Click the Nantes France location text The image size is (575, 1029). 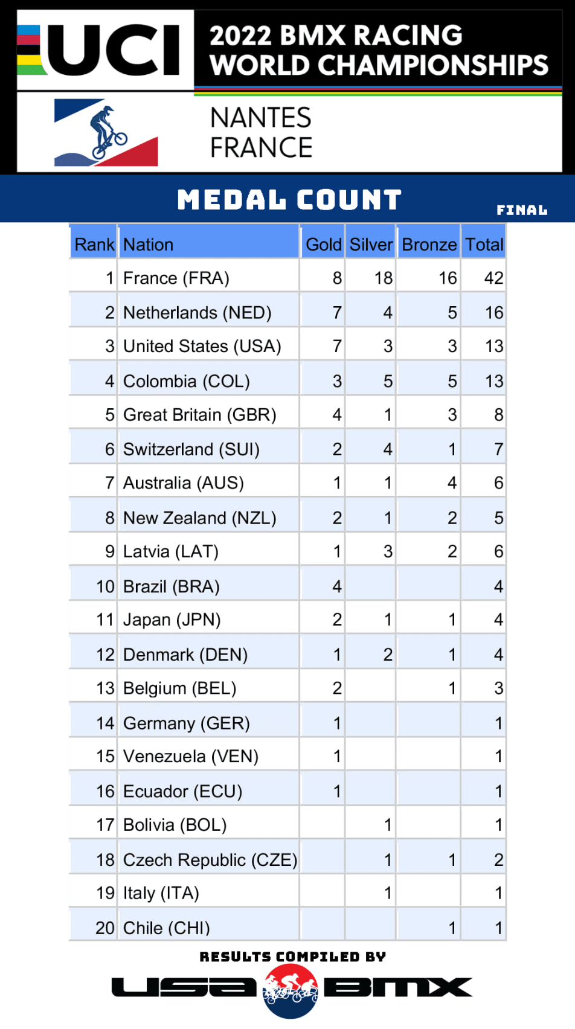261,133
